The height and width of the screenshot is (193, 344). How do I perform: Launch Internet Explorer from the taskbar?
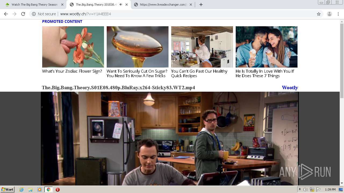click(21, 190)
